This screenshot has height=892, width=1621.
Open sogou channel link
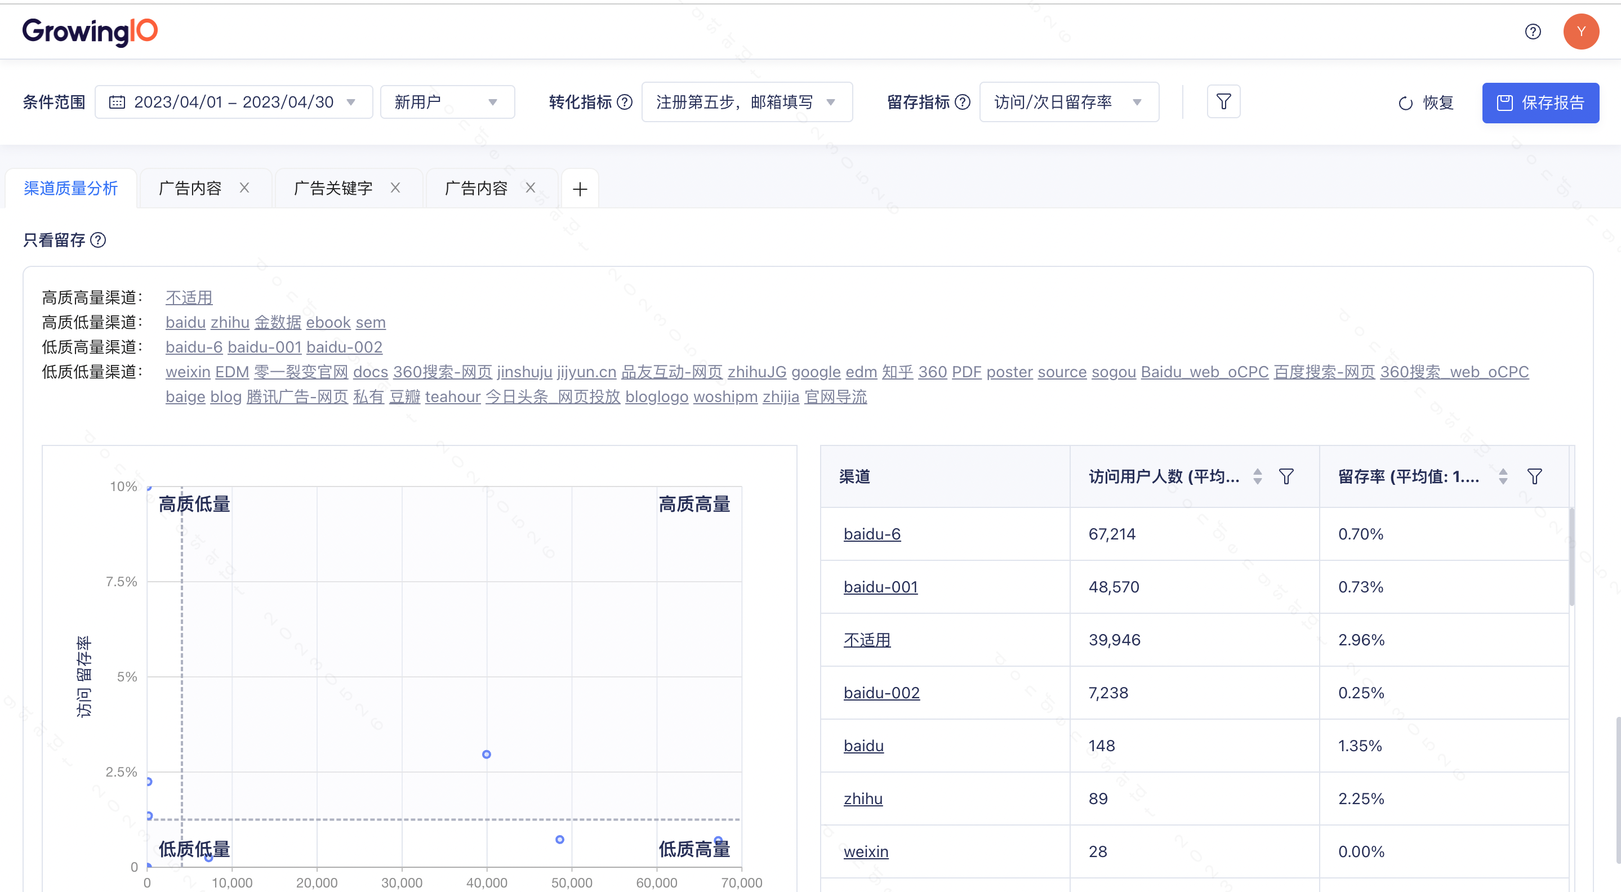(1113, 372)
